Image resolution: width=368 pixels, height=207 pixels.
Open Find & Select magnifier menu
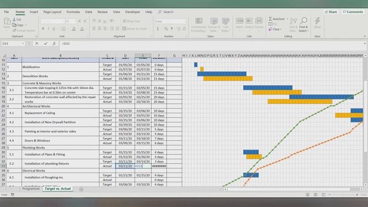point(304,25)
